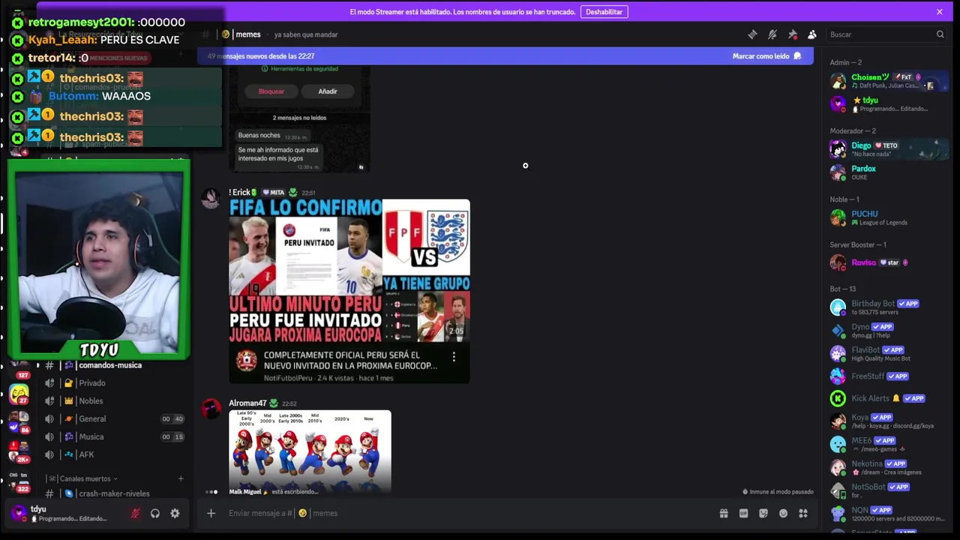960x540 pixels.
Task: Add channel to Canales muertos category
Action: (181, 478)
